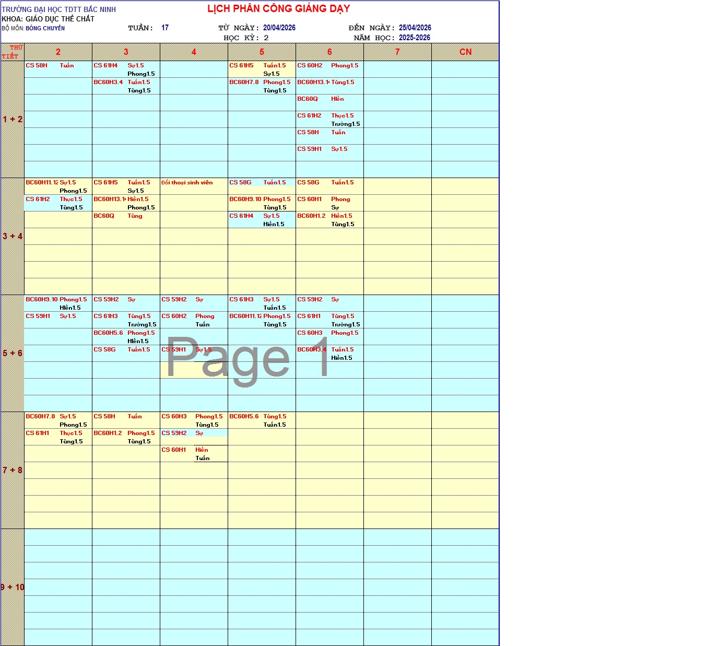Select the CS 59H1 class in day 6 column
This screenshot has height=646, width=707.
[x=309, y=149]
